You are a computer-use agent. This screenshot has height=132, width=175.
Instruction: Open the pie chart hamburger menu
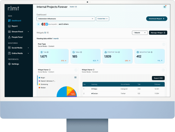coord(75,77)
